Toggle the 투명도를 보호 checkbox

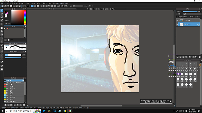[x=178, y=17]
